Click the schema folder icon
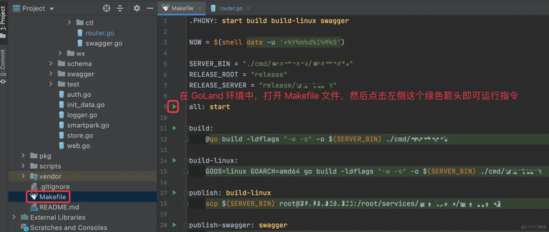The width and height of the screenshot is (549, 232). click(x=61, y=64)
